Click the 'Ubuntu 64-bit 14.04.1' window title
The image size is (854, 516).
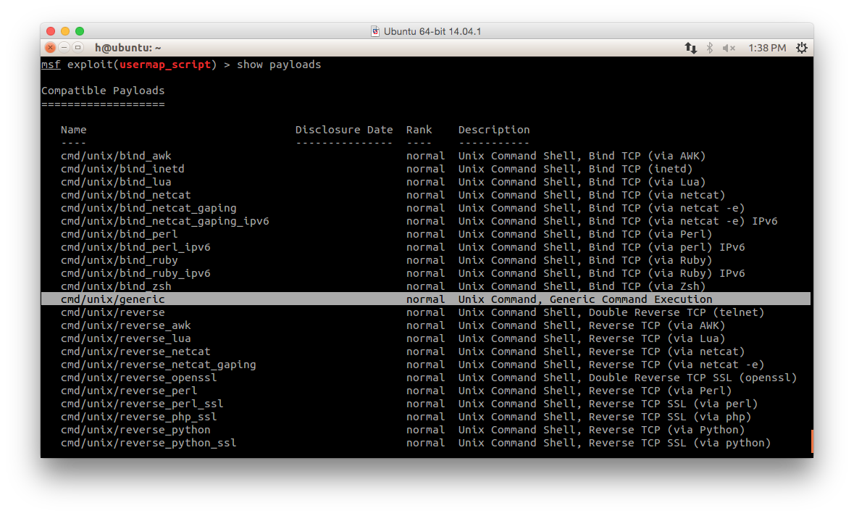point(432,32)
